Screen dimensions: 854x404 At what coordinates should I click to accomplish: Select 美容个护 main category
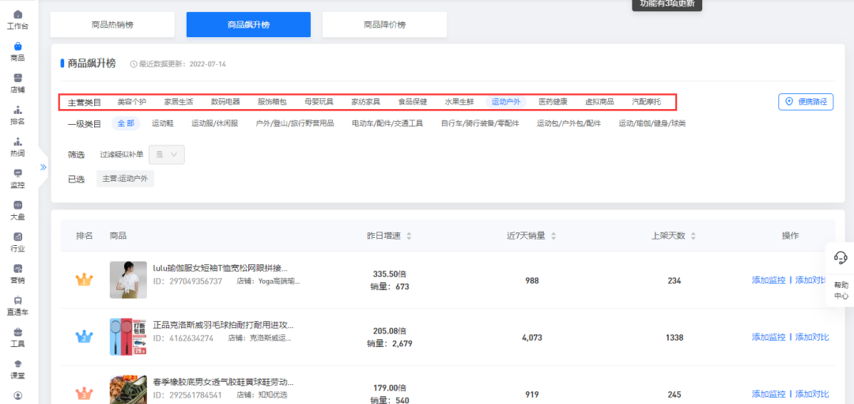[x=131, y=102]
